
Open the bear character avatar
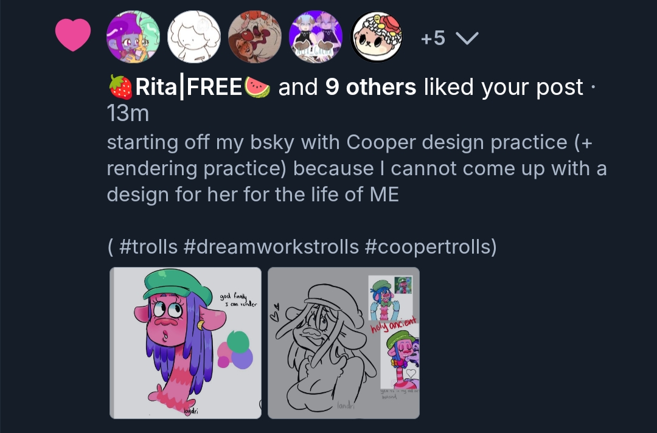click(377, 37)
